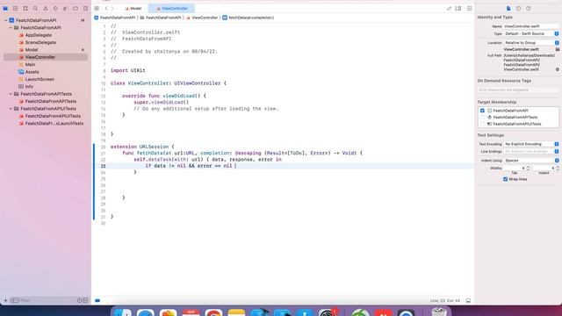Toggle code review arrows icon
The width and height of the screenshot is (562, 316).
tap(449, 8)
